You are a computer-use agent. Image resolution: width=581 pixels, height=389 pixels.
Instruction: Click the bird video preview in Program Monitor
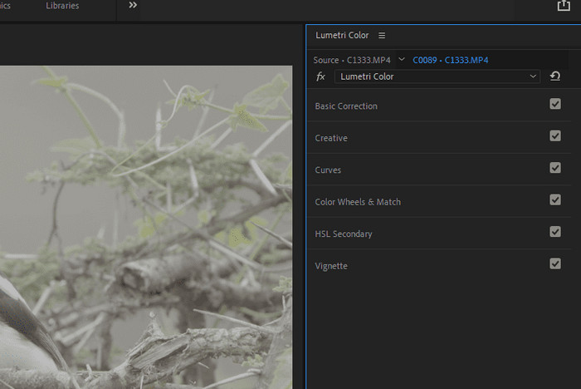pyautogui.click(x=146, y=227)
